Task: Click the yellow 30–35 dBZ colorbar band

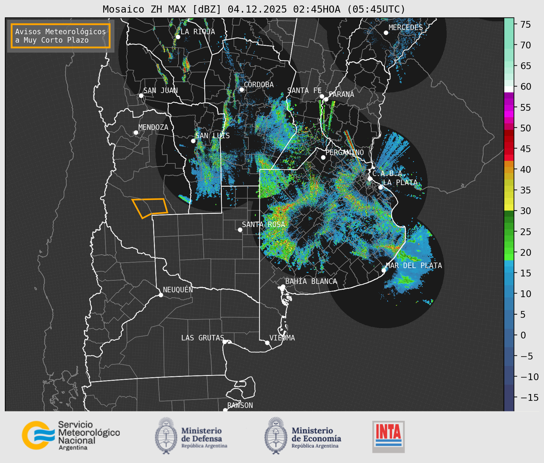Action: click(x=509, y=200)
